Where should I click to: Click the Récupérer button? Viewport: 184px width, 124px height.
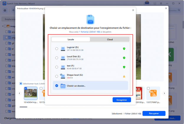154,113
